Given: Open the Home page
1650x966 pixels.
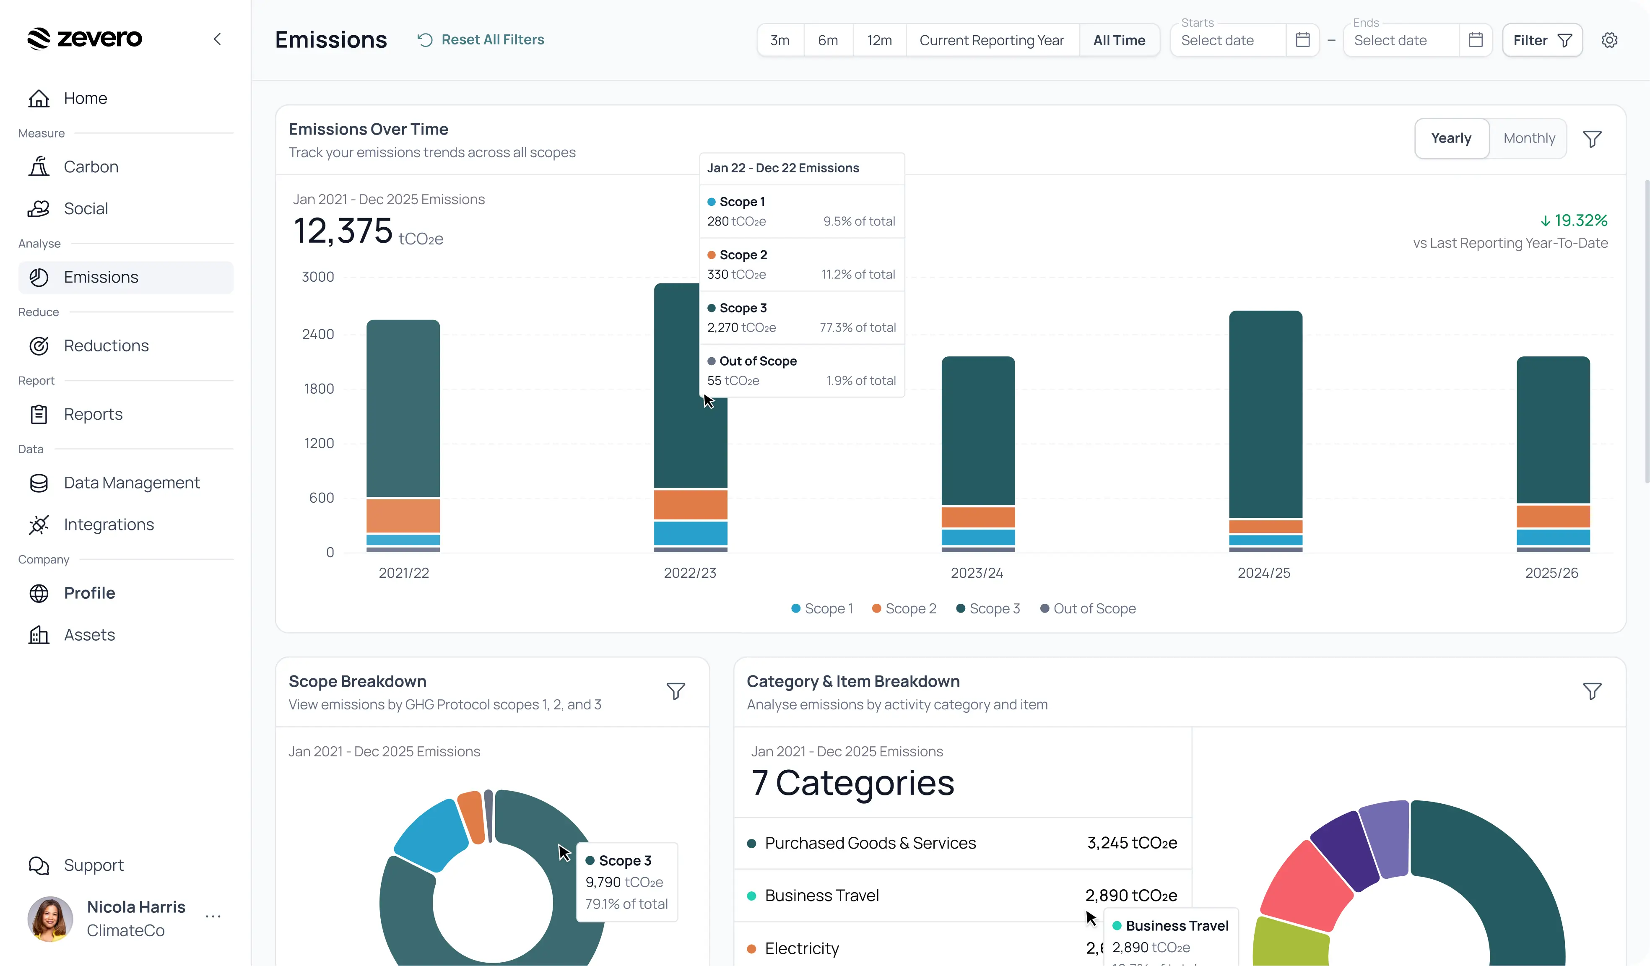Looking at the screenshot, I should point(126,98).
